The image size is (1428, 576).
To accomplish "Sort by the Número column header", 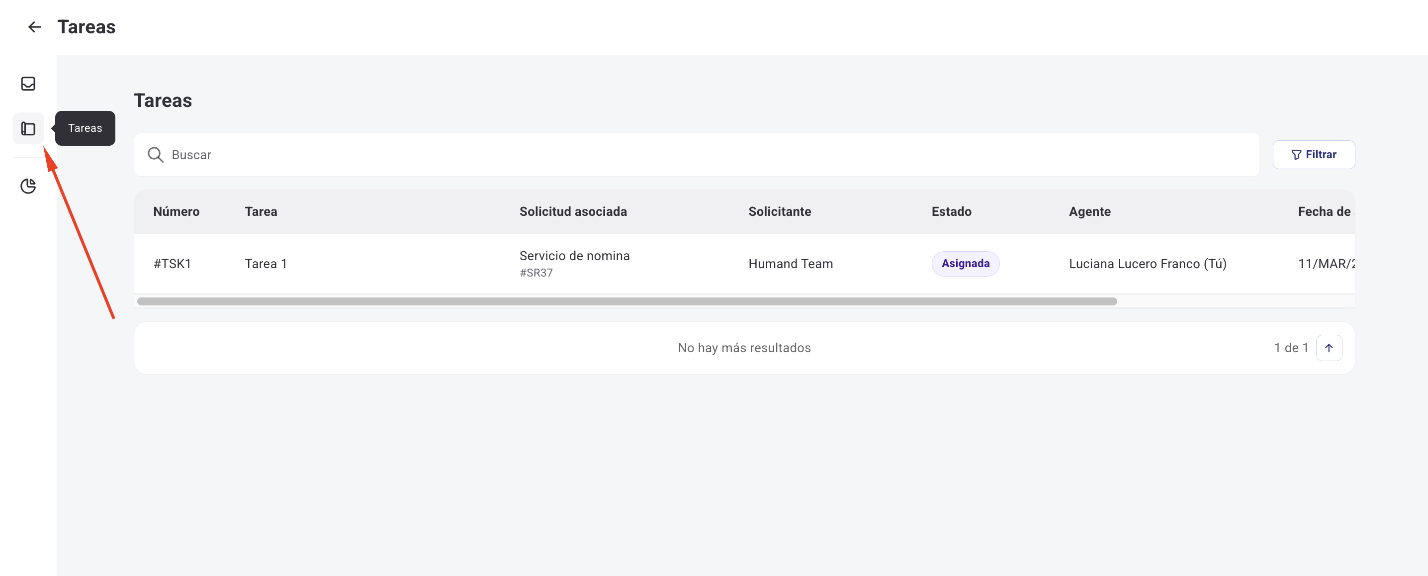I will pyautogui.click(x=177, y=211).
